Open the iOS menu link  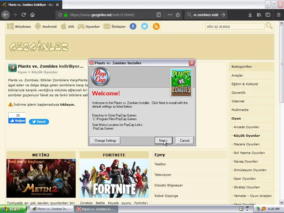point(67,26)
